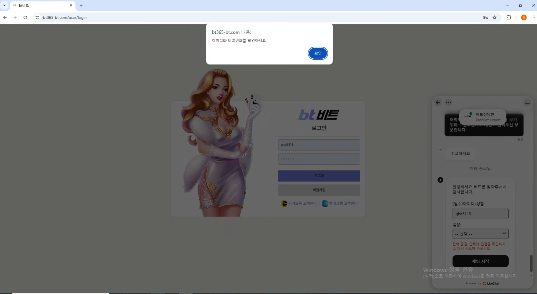Click the browser back arrow
The height and width of the screenshot is (294, 537).
pyautogui.click(x=5, y=17)
